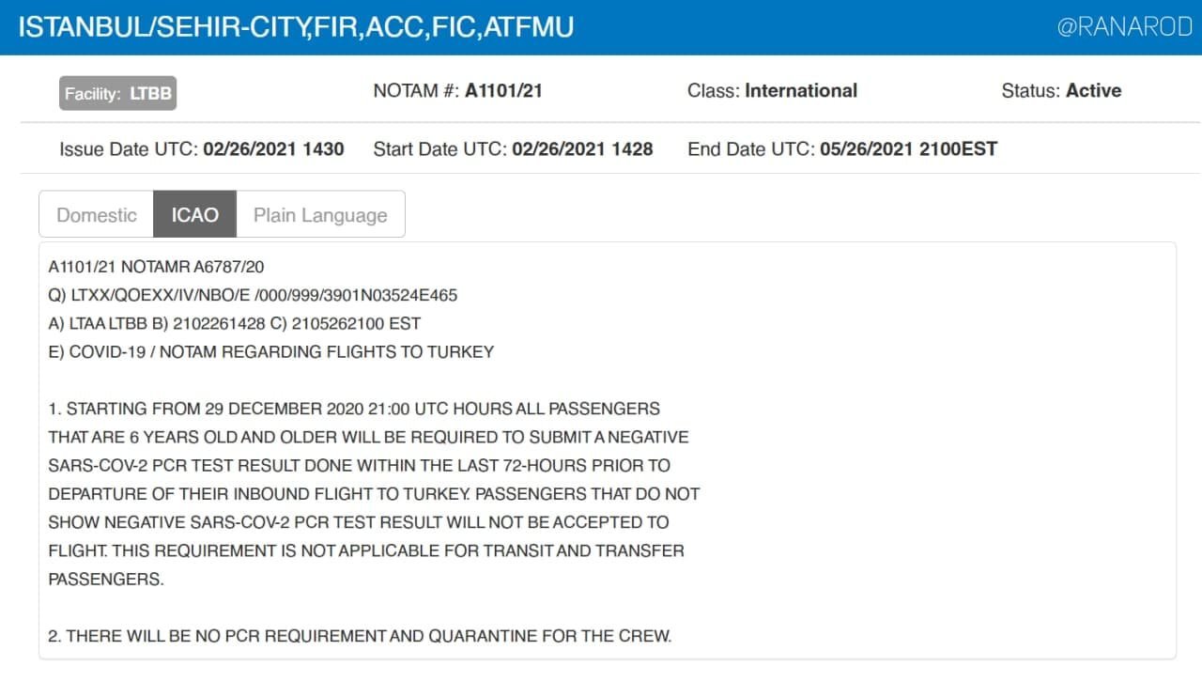Click the Istanbul/Sehir-City header title
The image size is (1202, 697).
pos(296,26)
